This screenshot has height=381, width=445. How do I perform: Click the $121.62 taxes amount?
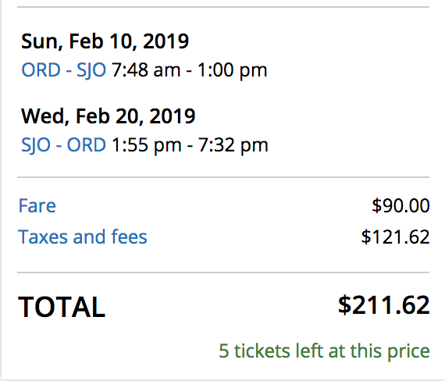pyautogui.click(x=395, y=237)
